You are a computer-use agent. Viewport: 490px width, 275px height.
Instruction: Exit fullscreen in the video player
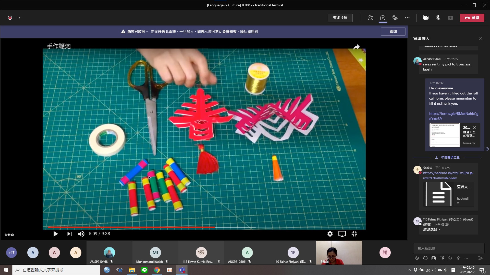pos(354,234)
